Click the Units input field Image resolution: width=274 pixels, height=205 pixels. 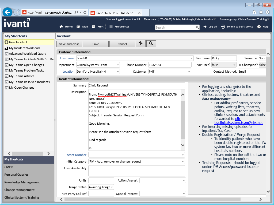(x=101, y=180)
